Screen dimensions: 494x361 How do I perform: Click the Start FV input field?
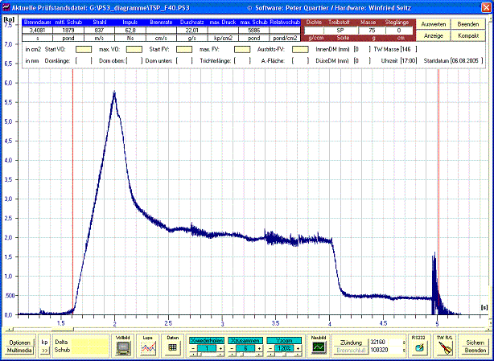coord(184,49)
